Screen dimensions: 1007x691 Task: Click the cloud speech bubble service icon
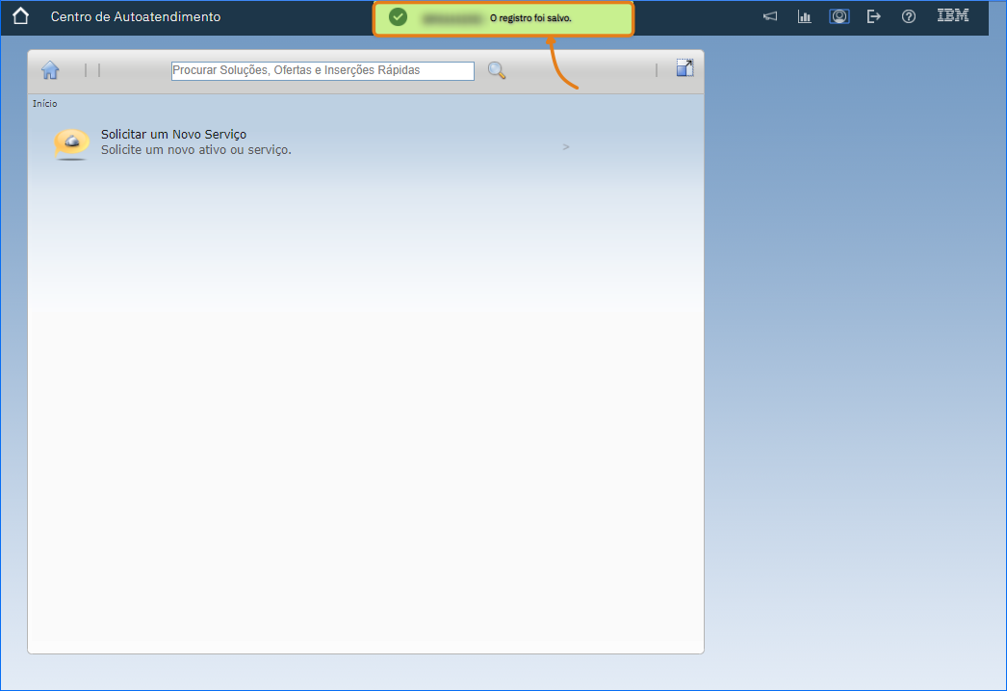tap(72, 142)
